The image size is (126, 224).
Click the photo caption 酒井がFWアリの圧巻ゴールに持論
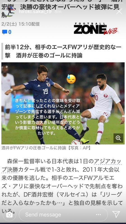pos(34,148)
